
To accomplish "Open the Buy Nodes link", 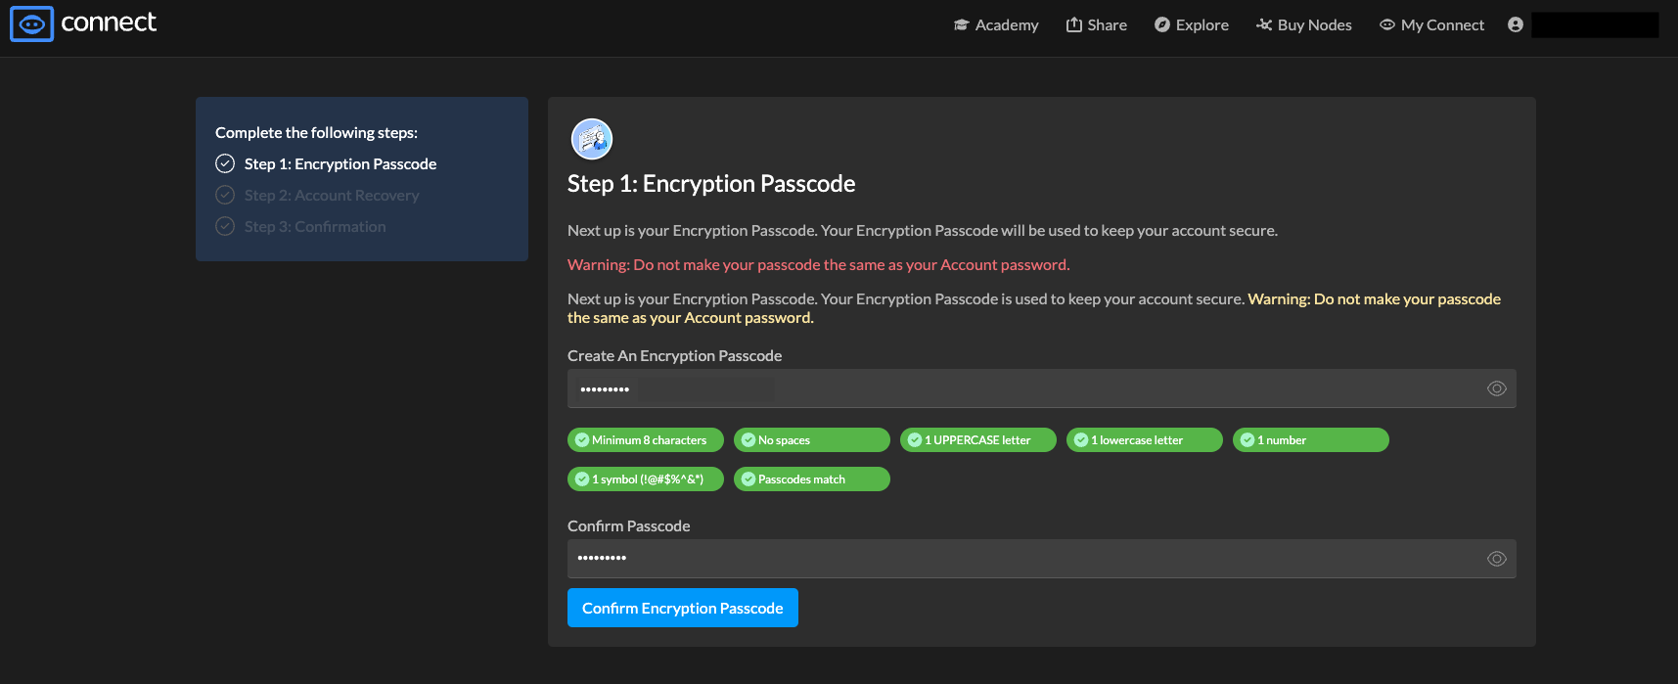I will (x=1312, y=24).
